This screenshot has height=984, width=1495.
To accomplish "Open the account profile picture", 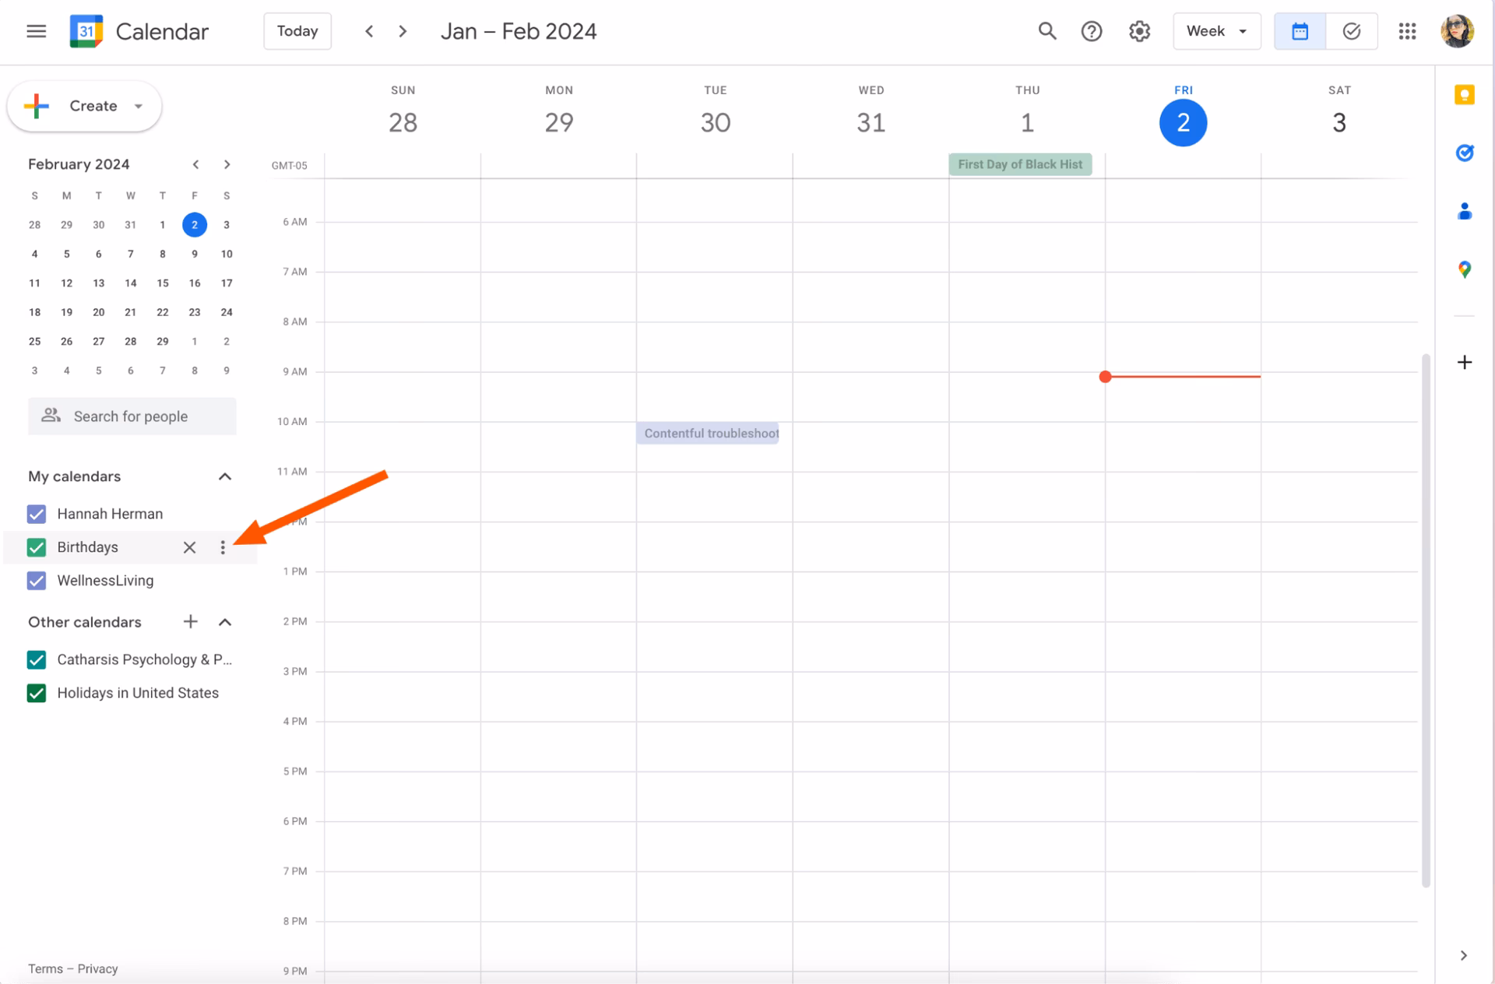I will tap(1457, 31).
